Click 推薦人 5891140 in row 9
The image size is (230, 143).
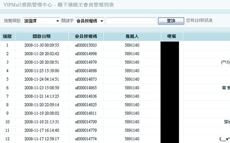point(132,113)
